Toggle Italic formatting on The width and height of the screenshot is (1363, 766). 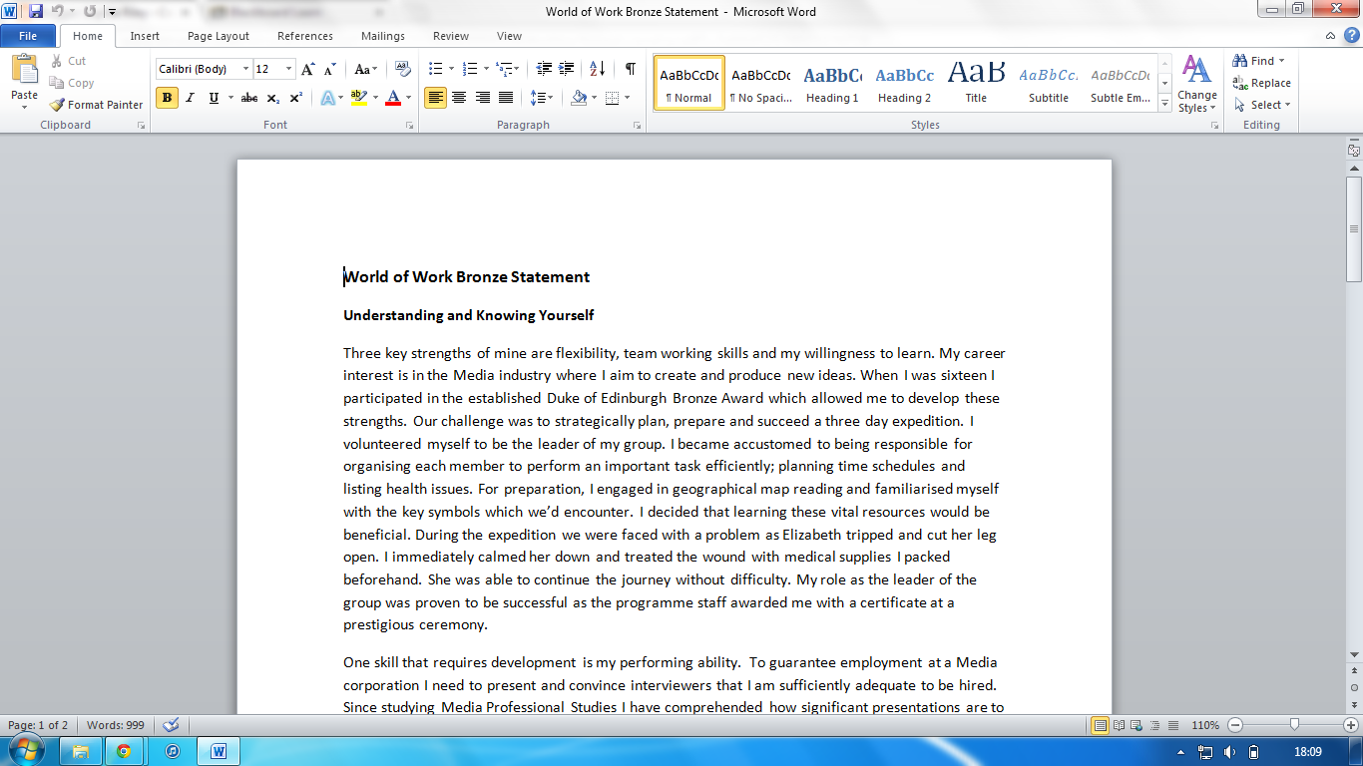point(190,98)
